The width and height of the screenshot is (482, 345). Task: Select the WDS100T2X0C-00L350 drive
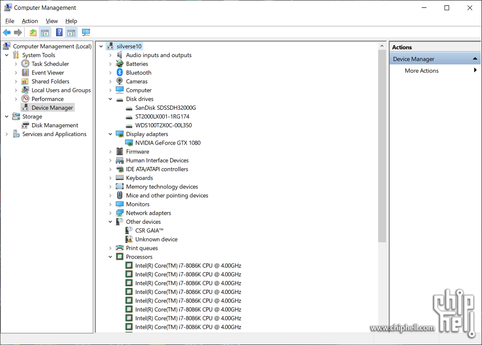point(163,125)
